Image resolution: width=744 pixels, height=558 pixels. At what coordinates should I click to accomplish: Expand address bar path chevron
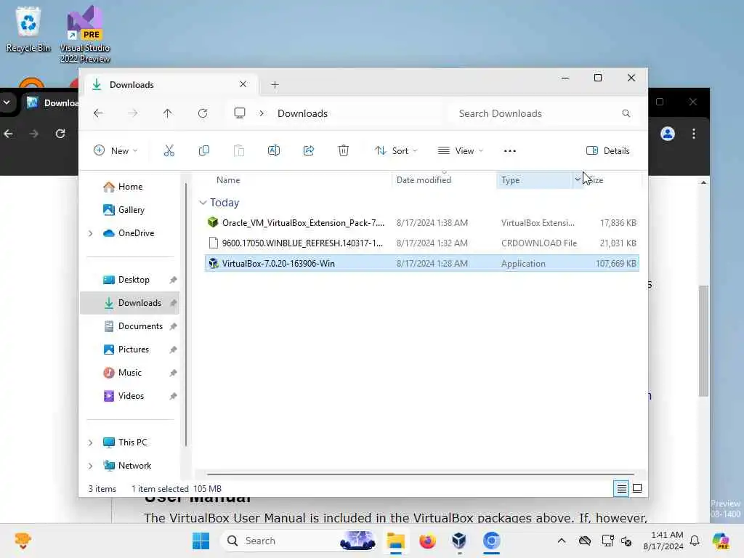coord(262,113)
